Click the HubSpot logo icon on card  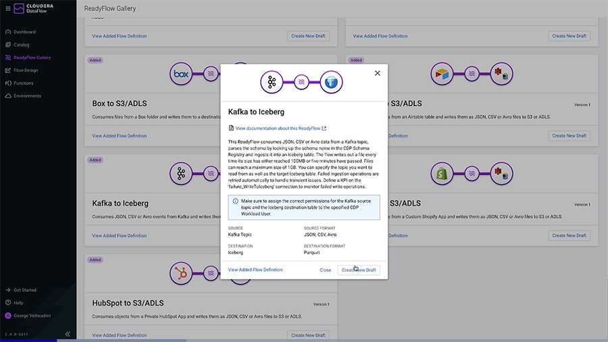(x=181, y=274)
